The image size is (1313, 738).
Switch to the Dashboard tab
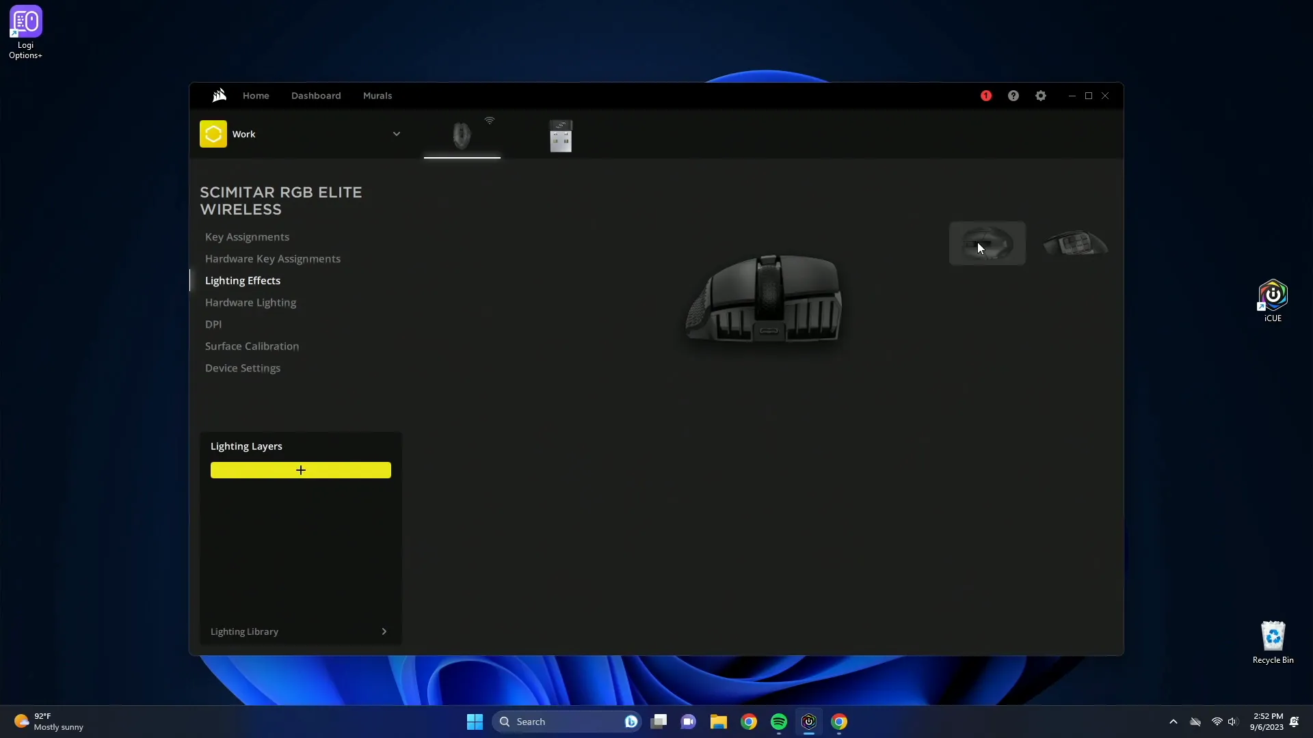coord(316,96)
